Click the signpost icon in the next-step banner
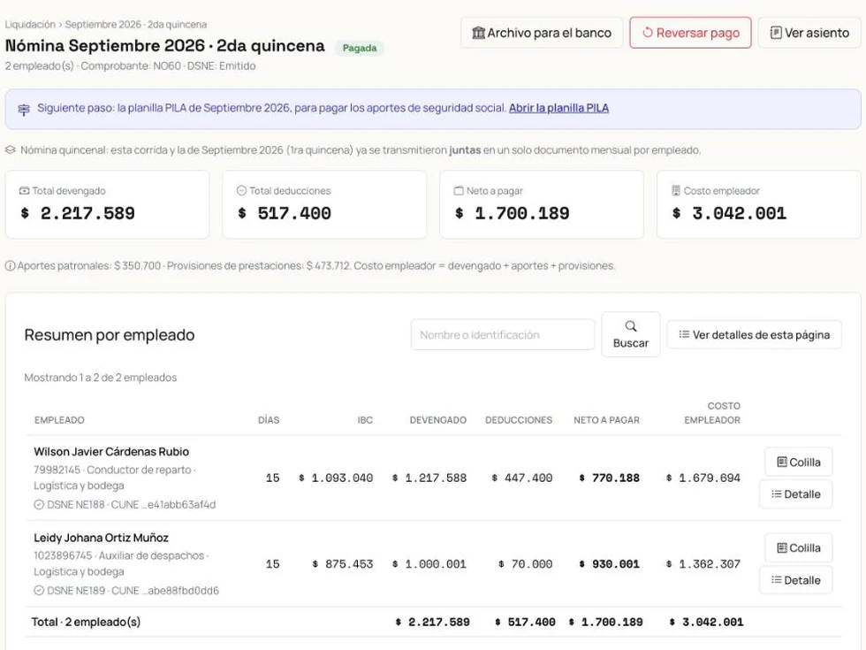 click(x=24, y=110)
